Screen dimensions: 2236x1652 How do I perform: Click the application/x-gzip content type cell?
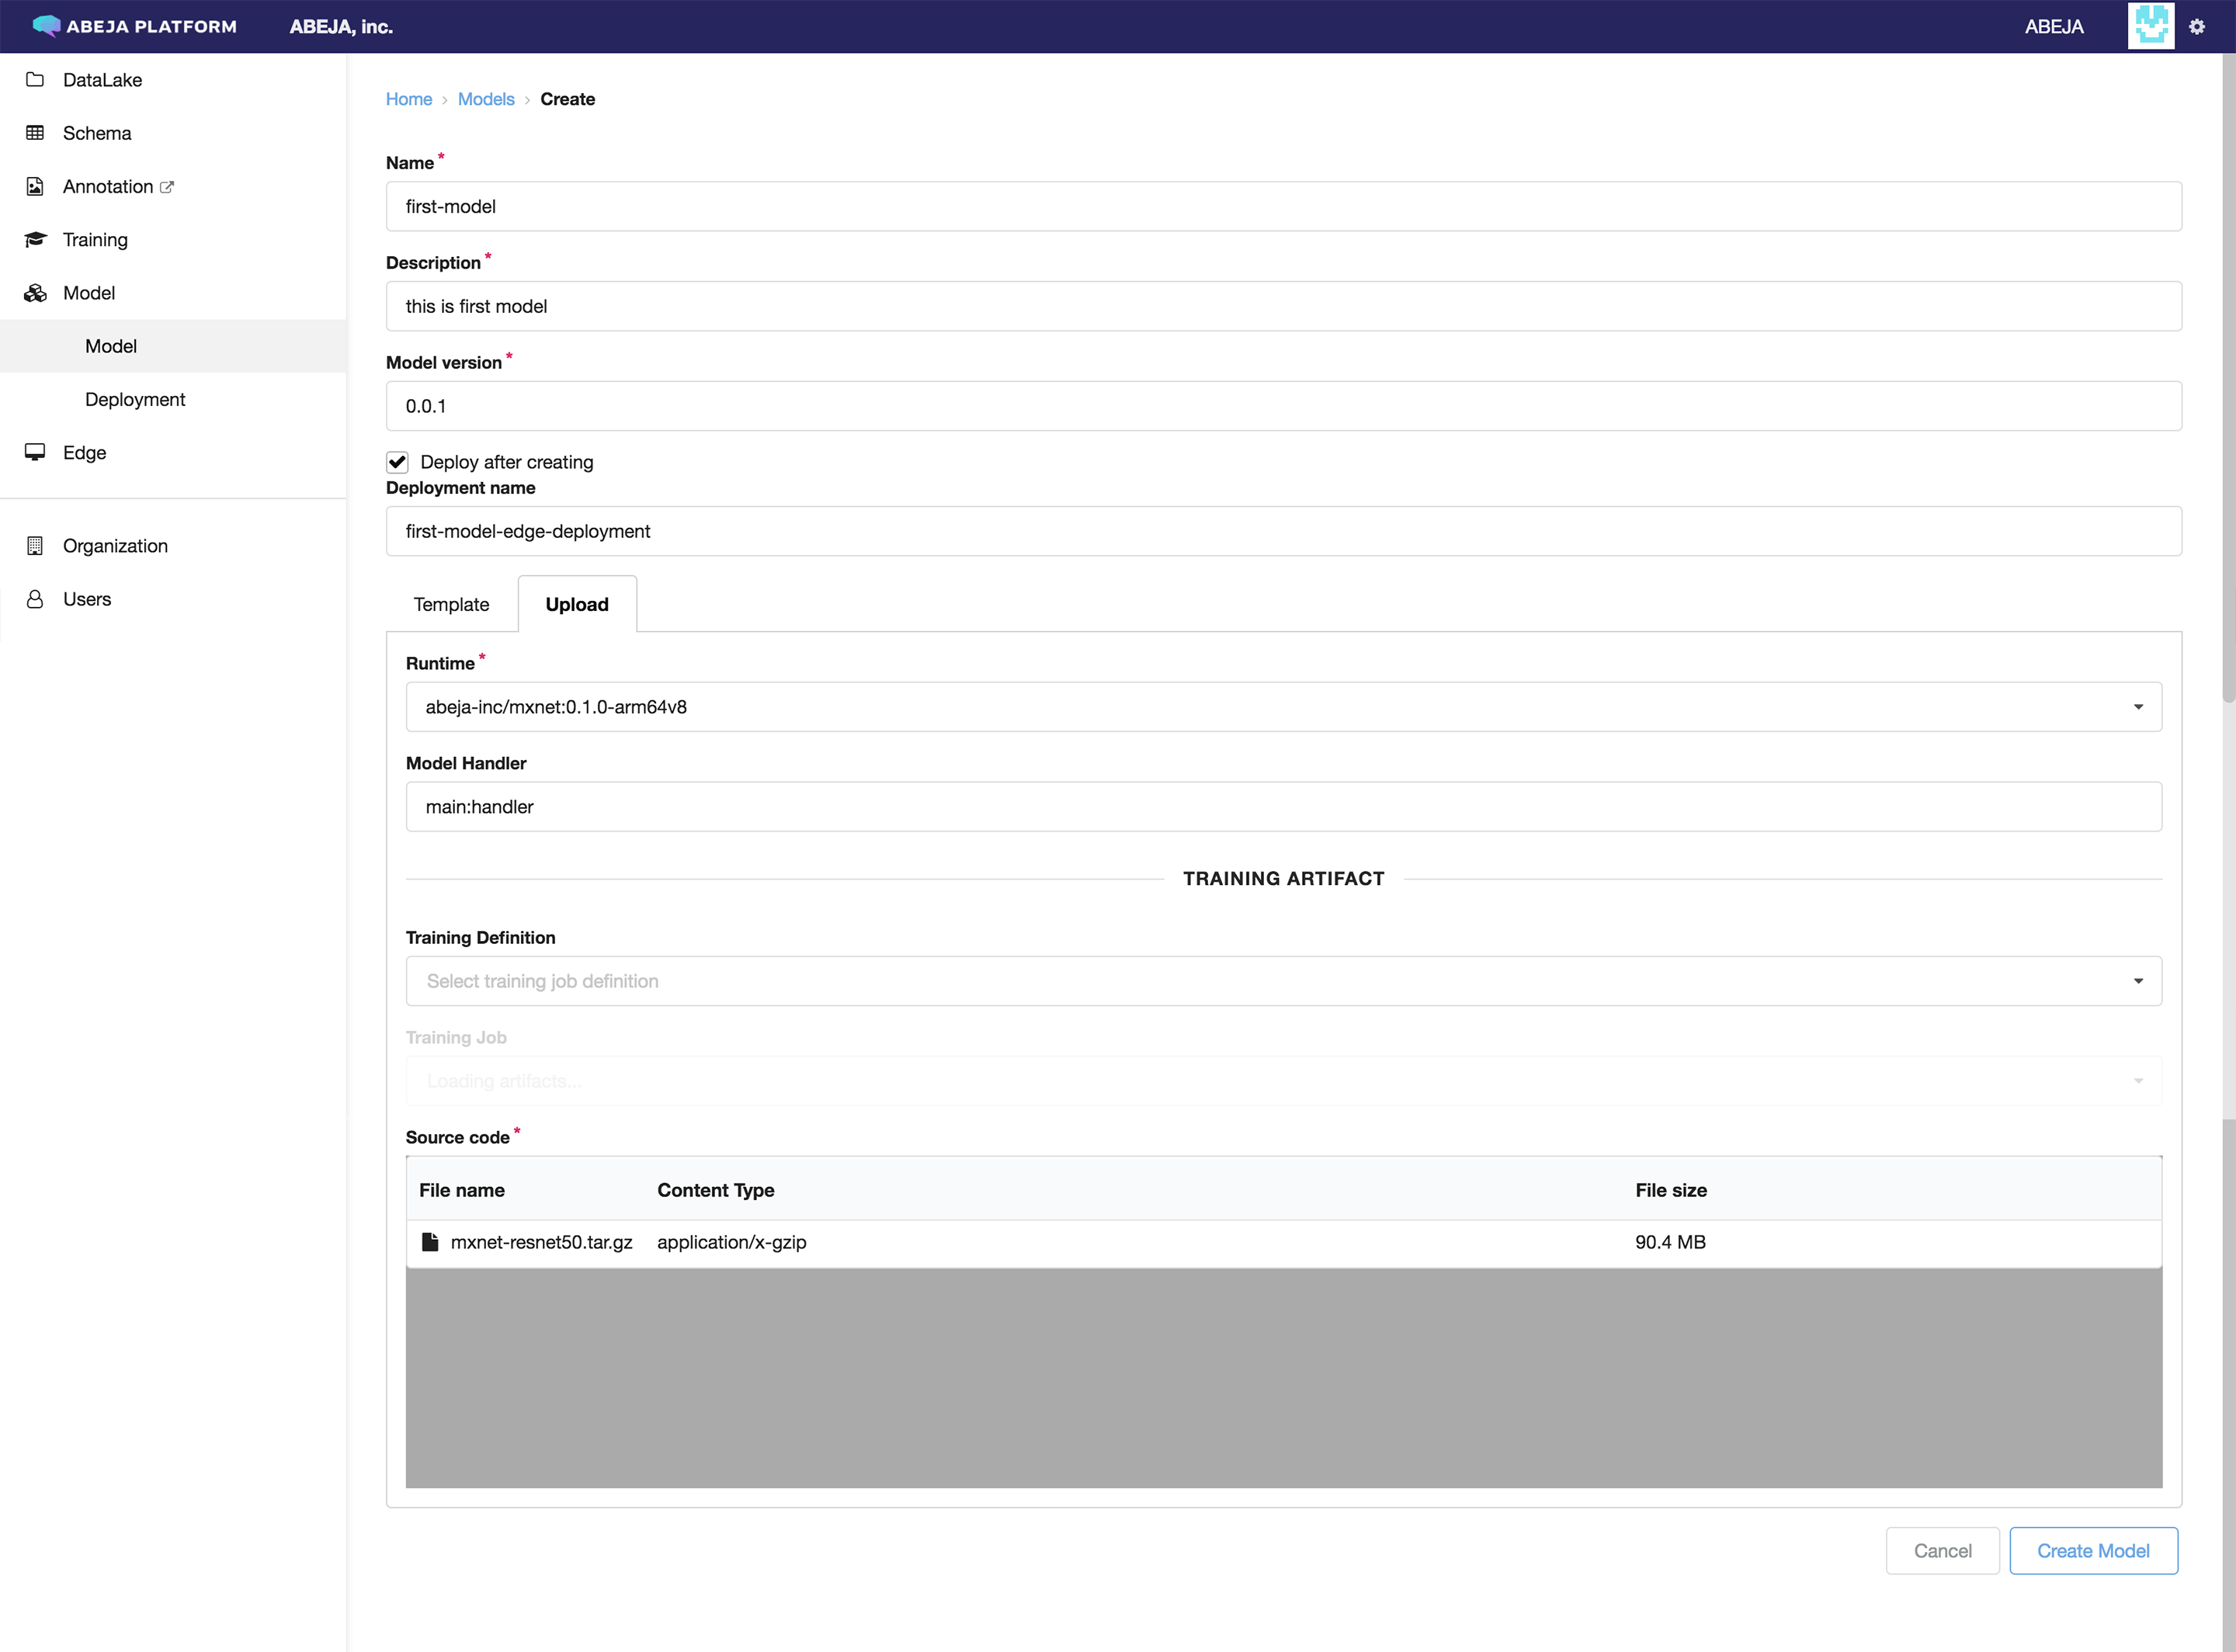pos(731,1242)
